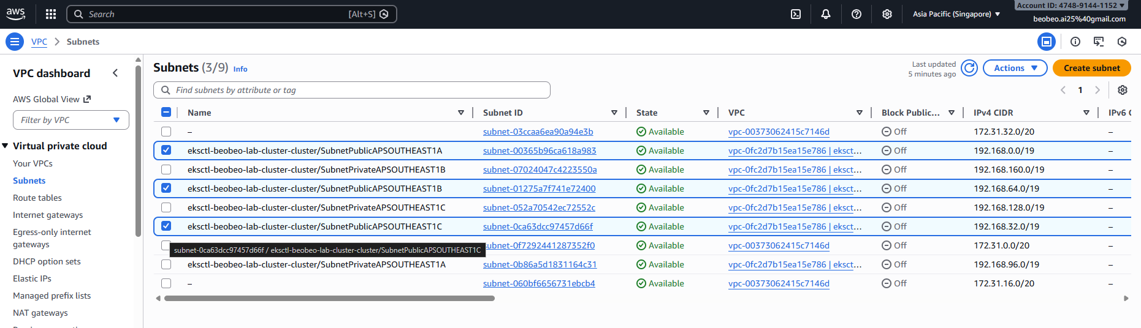Open the Actions dropdown
Screen dimensions: 1141x328
(1015, 68)
